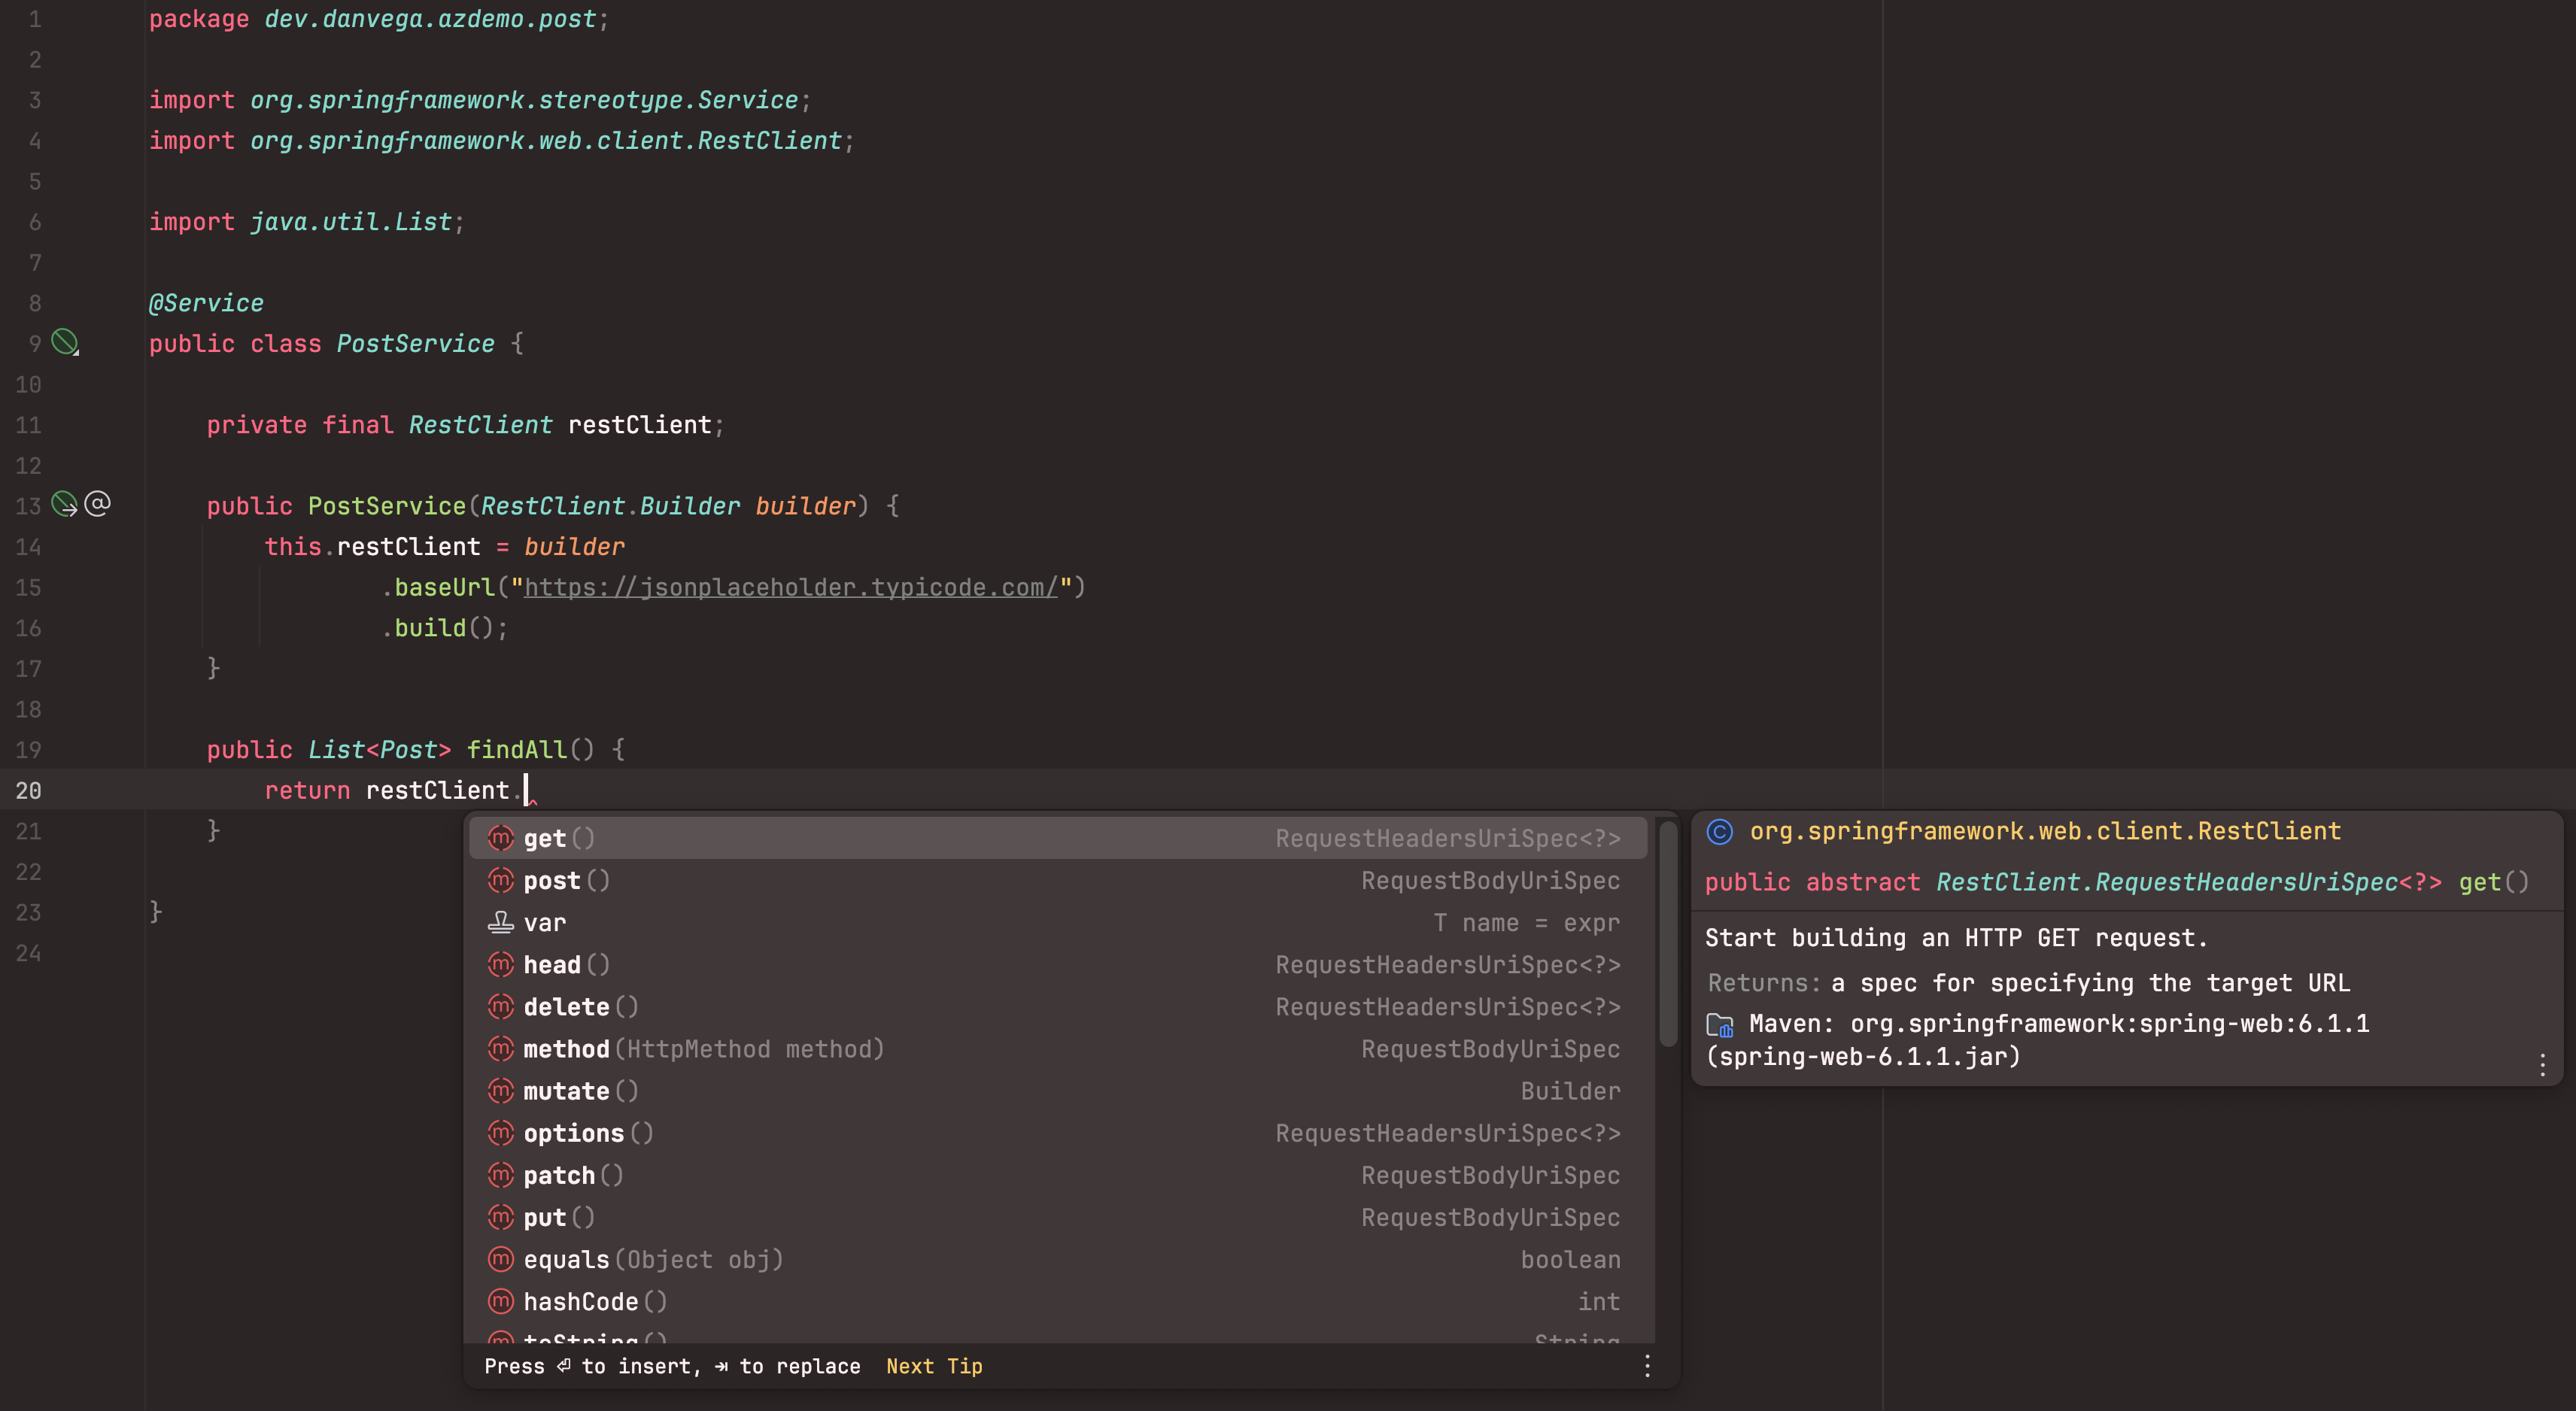Open the completion popup options (three dots)

[1647, 1365]
